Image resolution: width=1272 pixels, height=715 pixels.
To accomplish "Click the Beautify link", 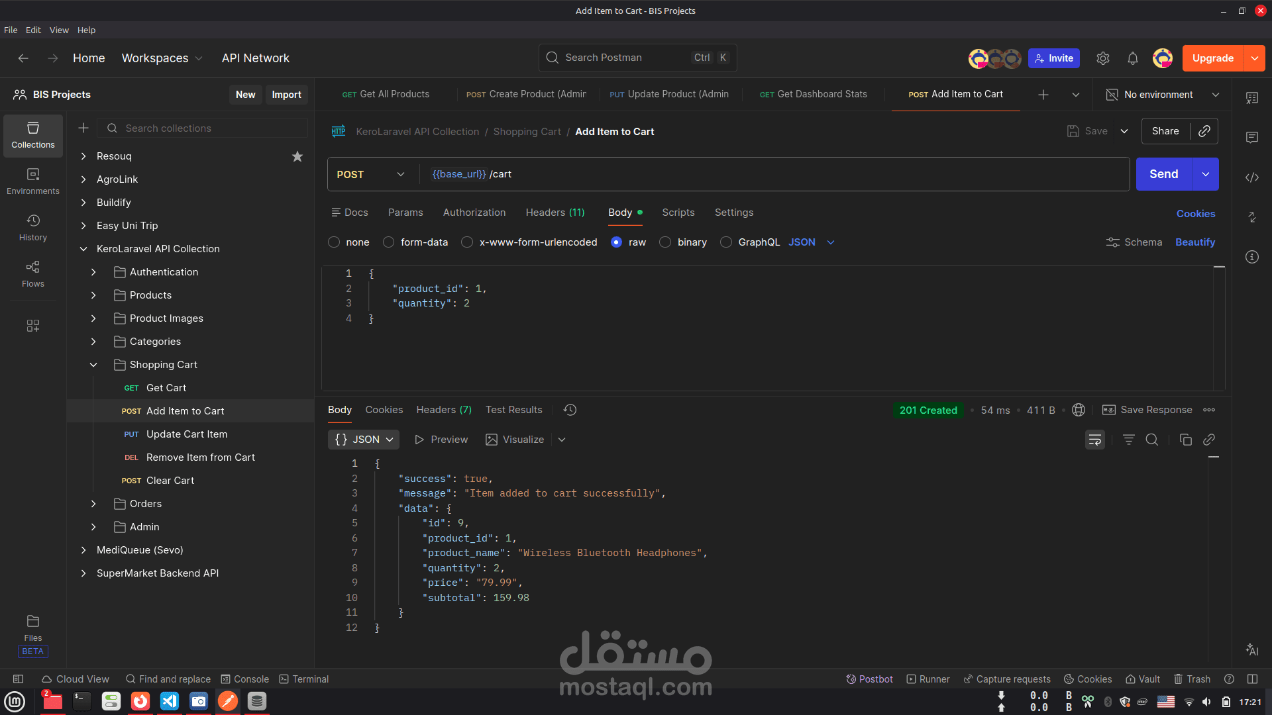I will pos(1194,242).
